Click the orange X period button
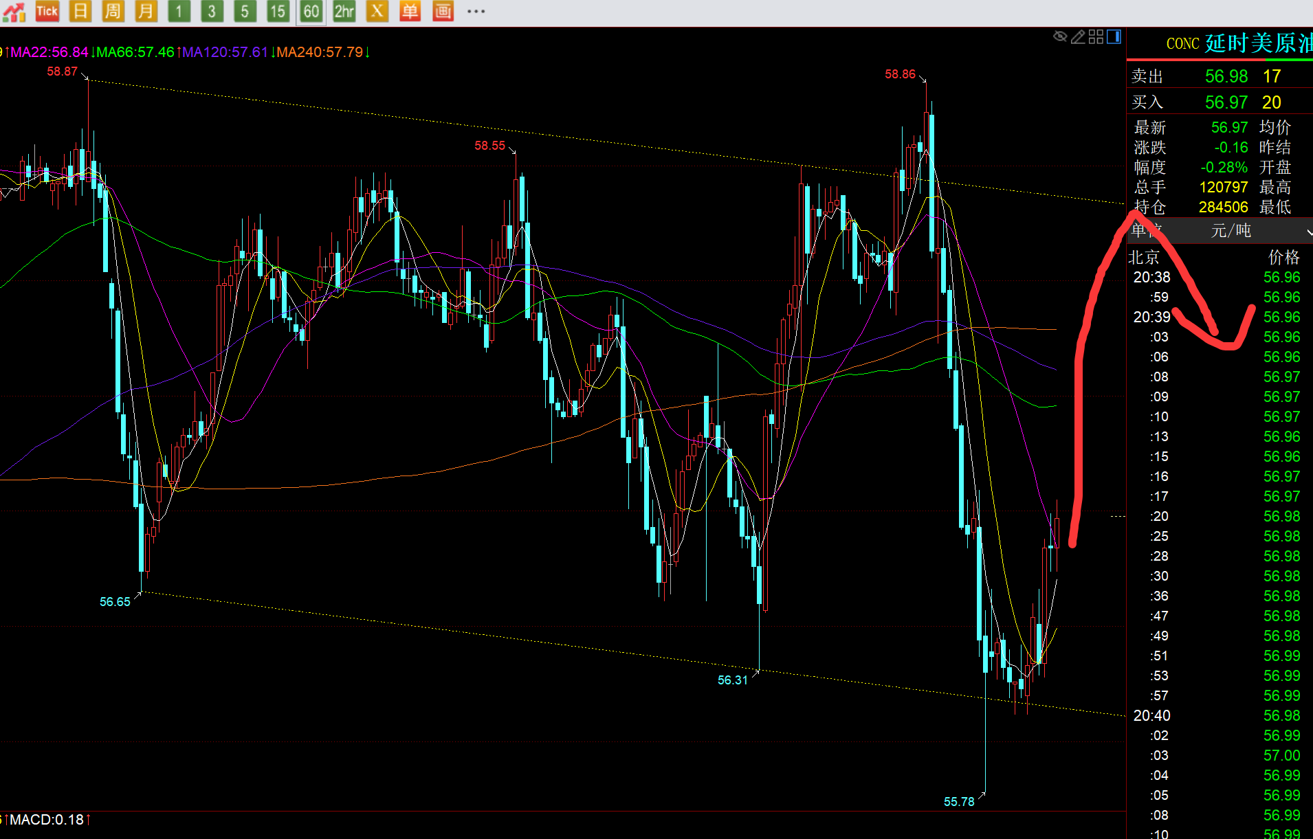The image size is (1313, 839). [x=377, y=12]
